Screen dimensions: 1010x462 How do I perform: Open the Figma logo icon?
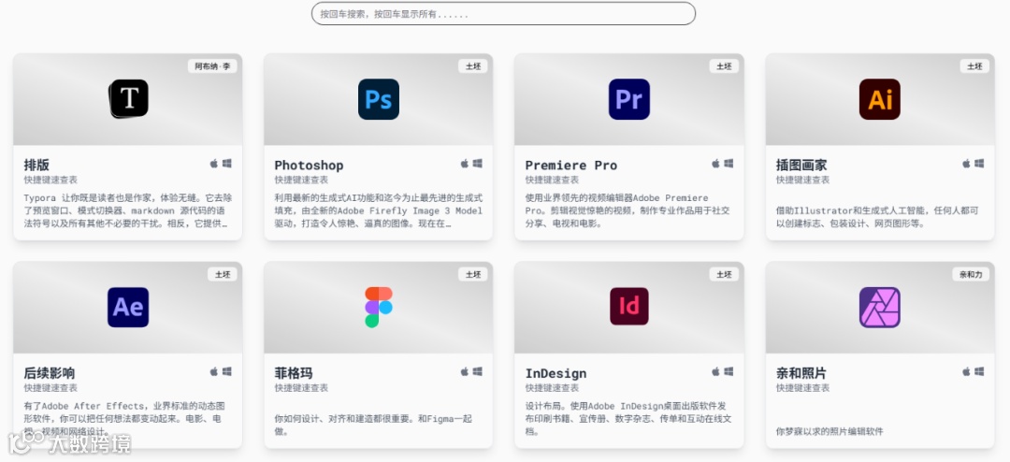click(x=378, y=308)
